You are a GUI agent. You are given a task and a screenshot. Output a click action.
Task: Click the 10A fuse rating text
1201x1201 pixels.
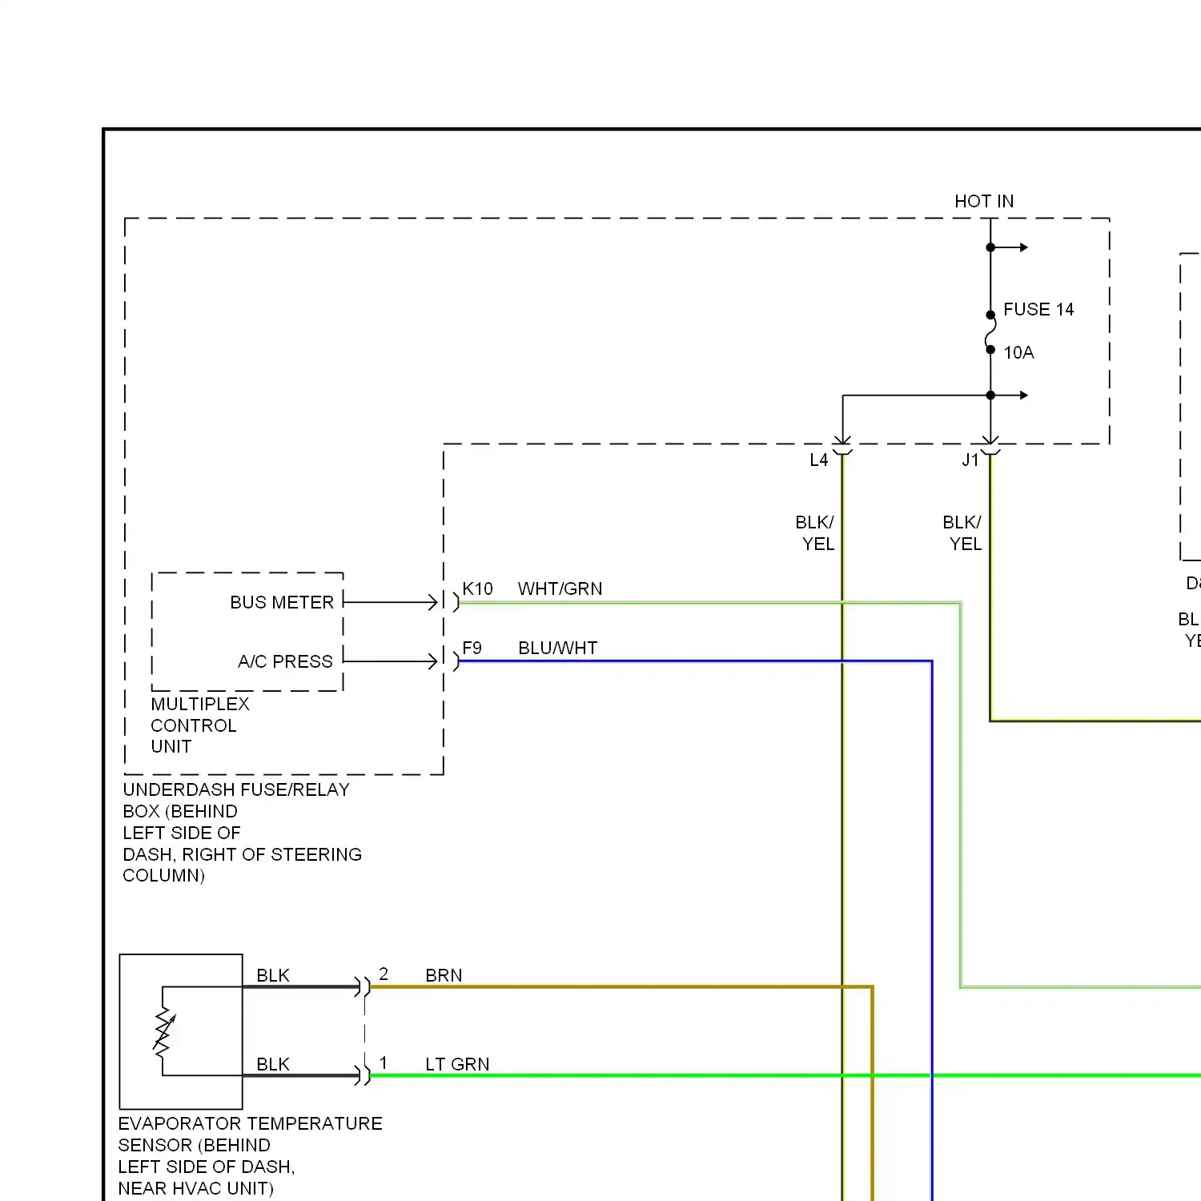click(x=1018, y=352)
